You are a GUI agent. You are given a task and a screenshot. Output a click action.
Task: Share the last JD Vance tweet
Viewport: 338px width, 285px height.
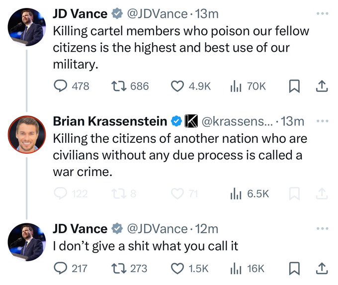coord(322,269)
